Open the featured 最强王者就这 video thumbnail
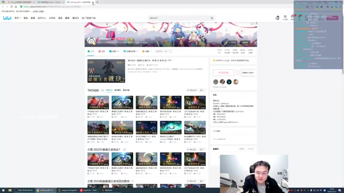The image size is (344, 193). [x=106, y=71]
